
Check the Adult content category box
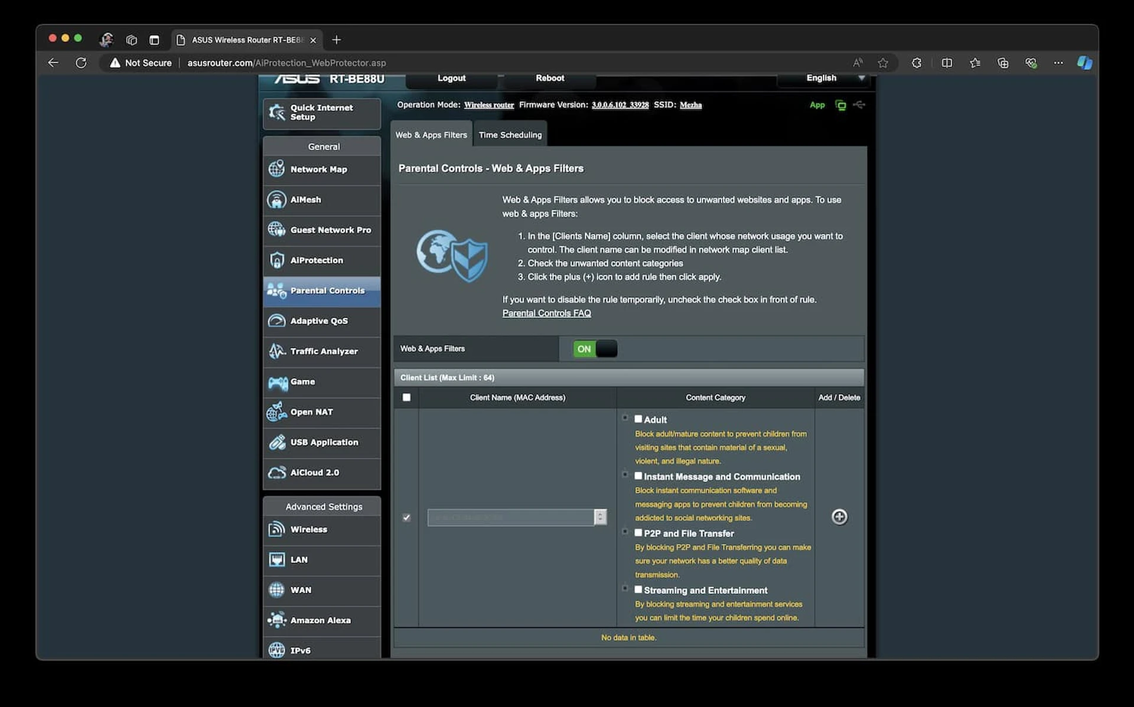pyautogui.click(x=638, y=419)
